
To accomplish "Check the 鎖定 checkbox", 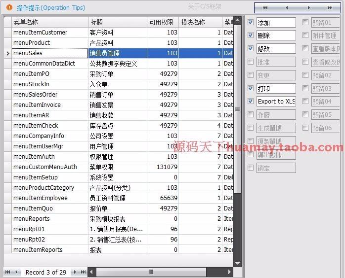I will 251,168.
